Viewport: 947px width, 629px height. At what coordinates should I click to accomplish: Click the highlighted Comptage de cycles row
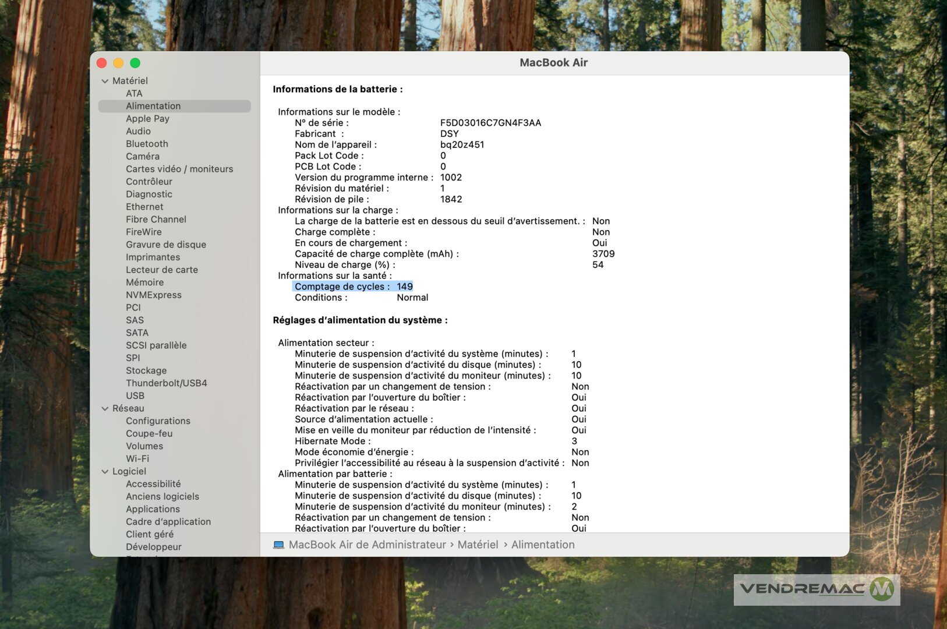[353, 287]
